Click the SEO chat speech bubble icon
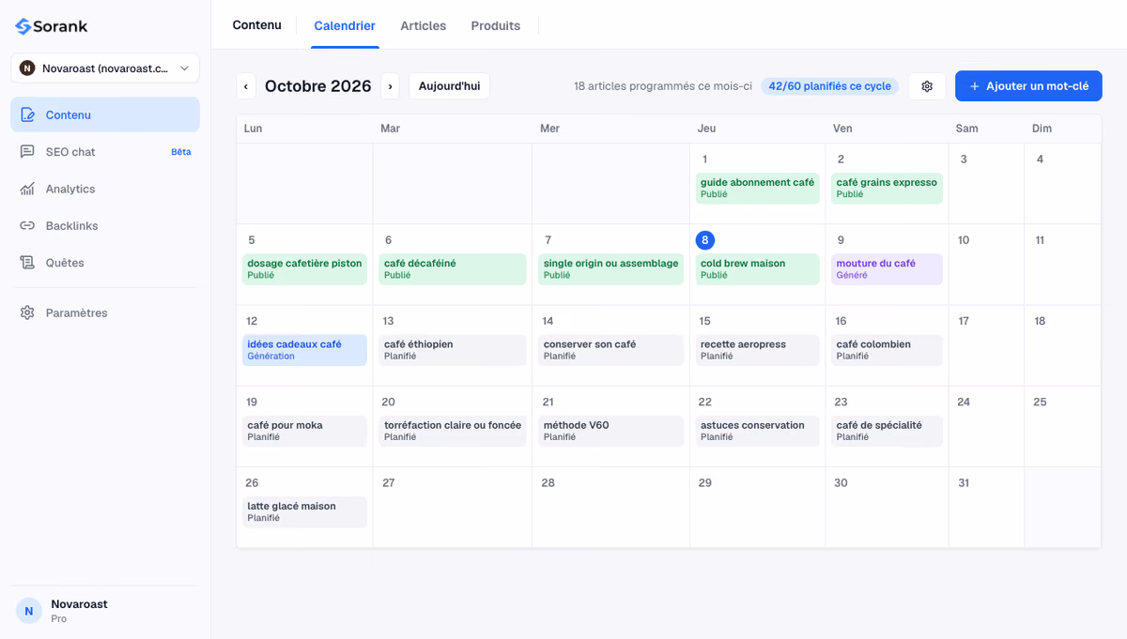1127x639 pixels. click(x=27, y=152)
